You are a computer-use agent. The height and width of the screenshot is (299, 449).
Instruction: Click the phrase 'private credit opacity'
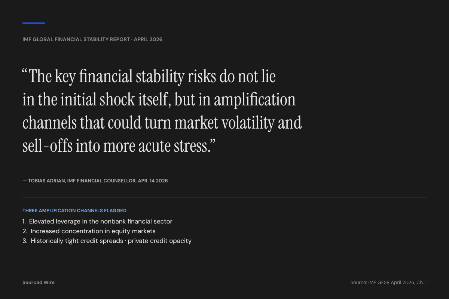click(x=160, y=241)
